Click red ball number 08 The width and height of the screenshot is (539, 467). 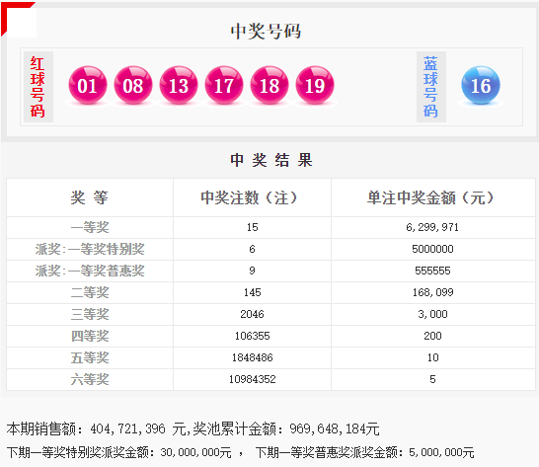[x=133, y=85]
